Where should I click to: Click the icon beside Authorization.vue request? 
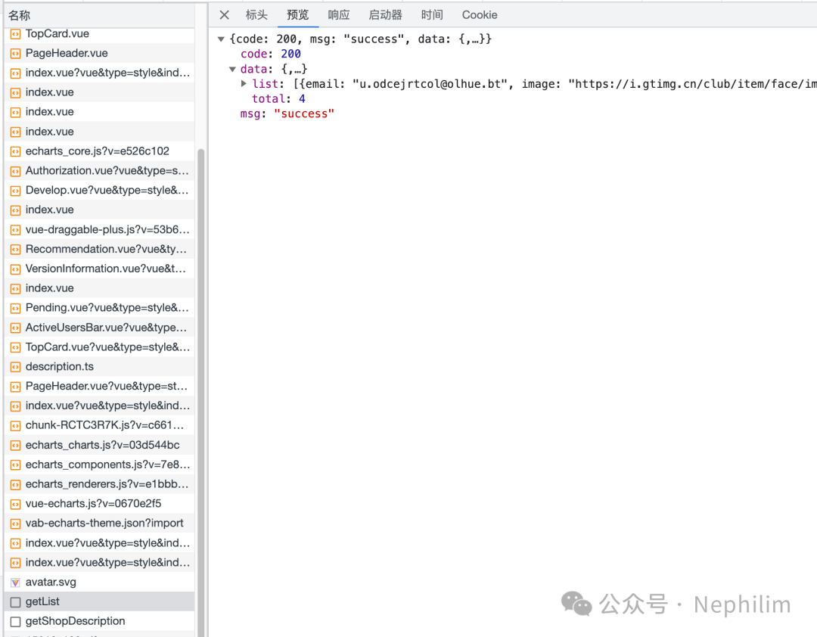(x=16, y=172)
